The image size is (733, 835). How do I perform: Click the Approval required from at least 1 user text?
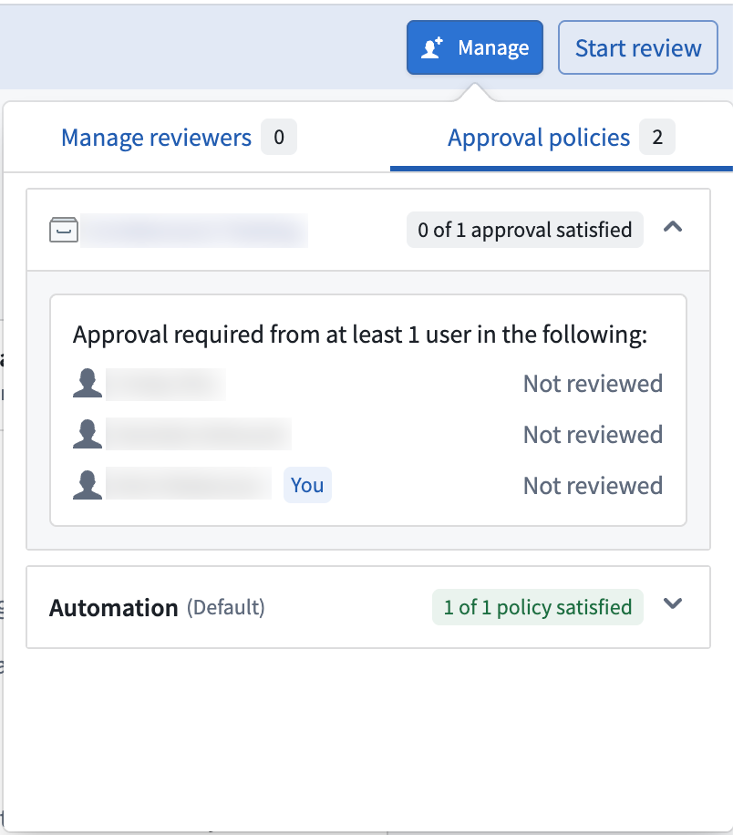[360, 335]
